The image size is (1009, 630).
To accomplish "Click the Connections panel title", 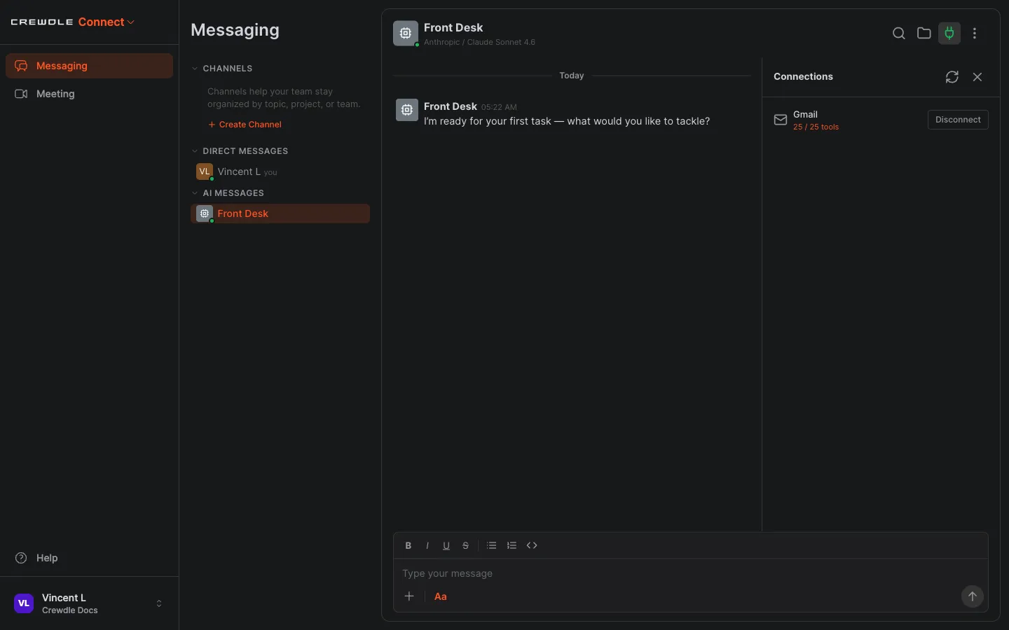I will (803, 76).
